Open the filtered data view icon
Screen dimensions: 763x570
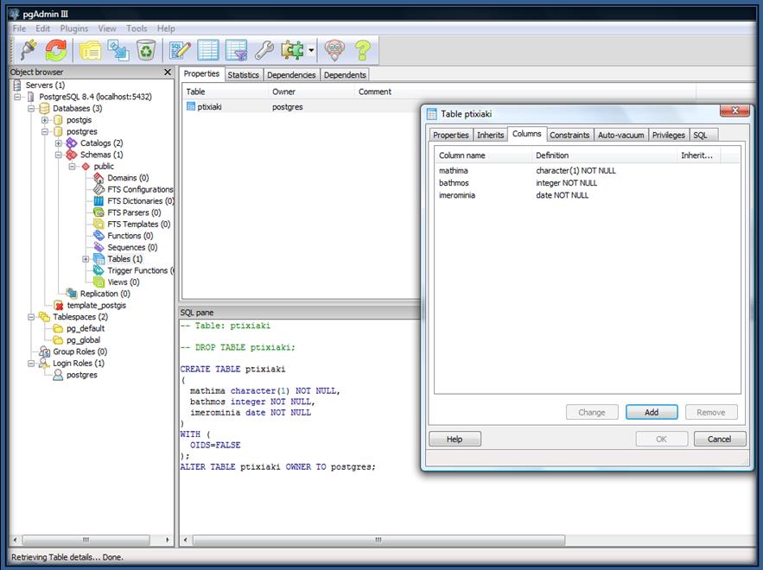237,50
